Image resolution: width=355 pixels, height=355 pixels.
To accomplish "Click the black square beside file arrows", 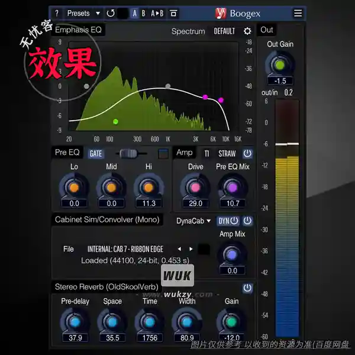I will tap(204, 249).
